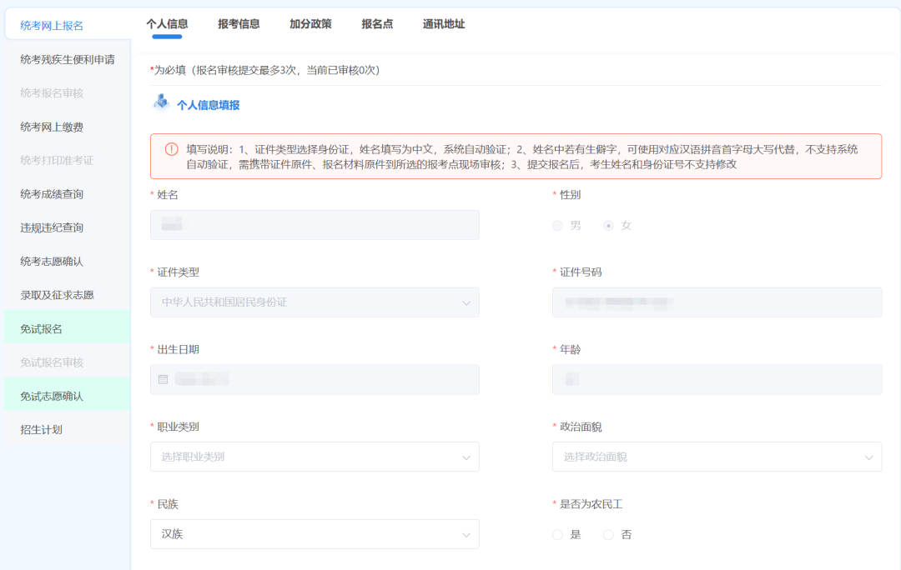Switch to the 通讯地址 tab

point(444,24)
